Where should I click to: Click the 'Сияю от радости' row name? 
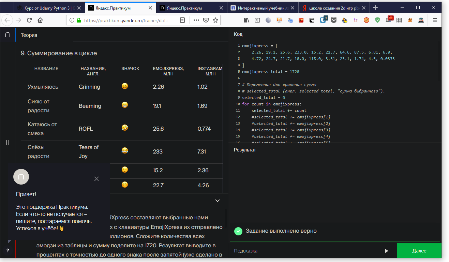[39, 106]
